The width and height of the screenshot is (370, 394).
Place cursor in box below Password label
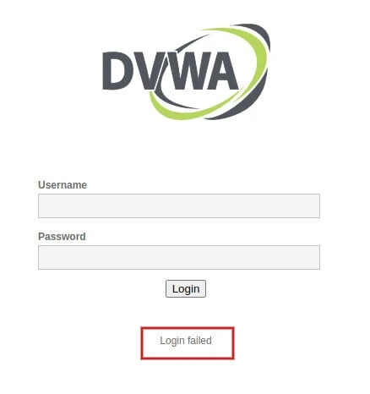[179, 257]
